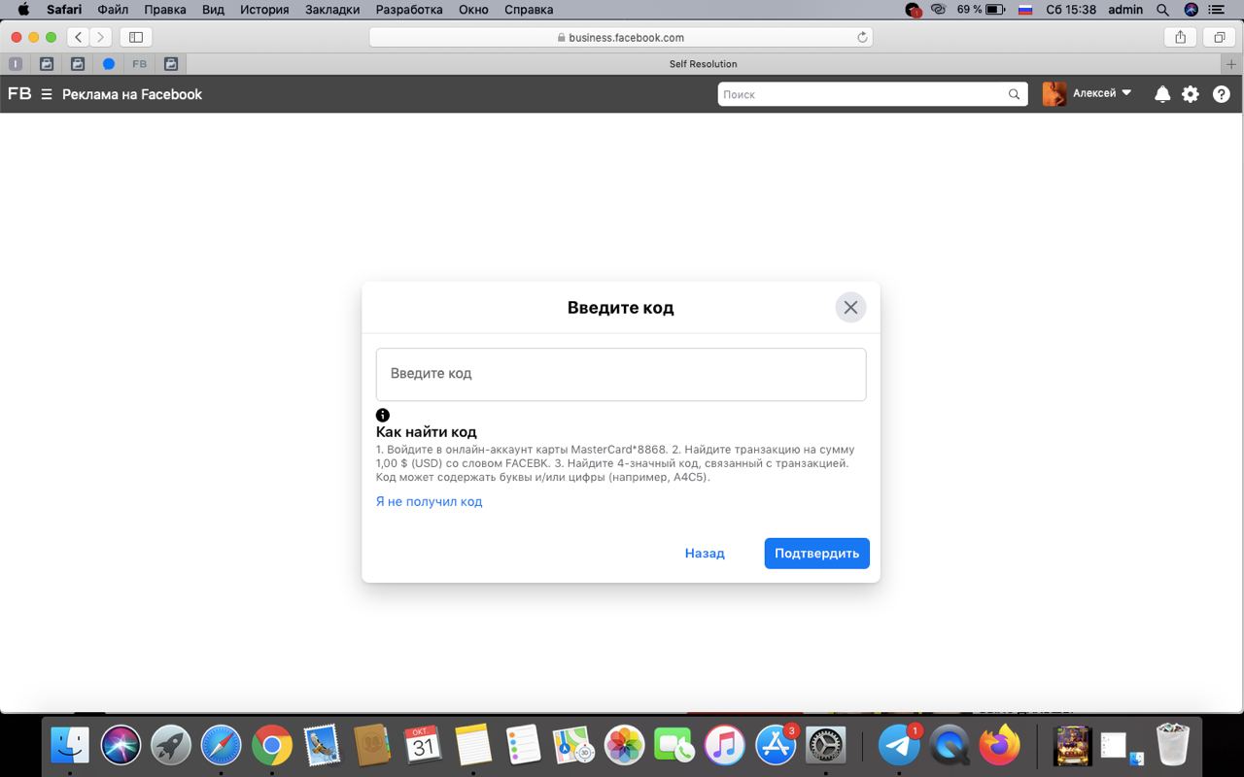Open the Правка menu
This screenshot has width=1244, height=777.
[165, 10]
